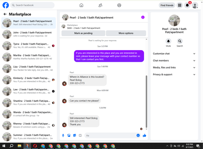This screenshot has height=149, width=203.
Task: Expand Chat members section
Action: [174, 61]
